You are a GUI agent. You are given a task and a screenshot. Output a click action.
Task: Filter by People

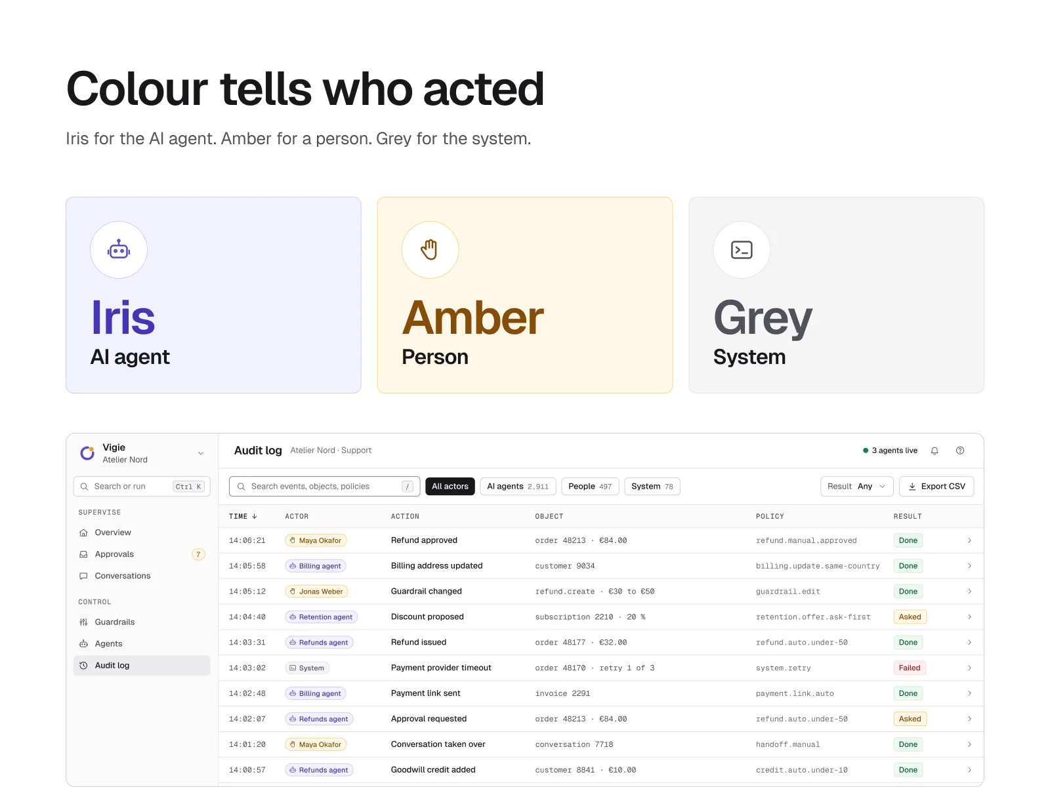tap(590, 486)
